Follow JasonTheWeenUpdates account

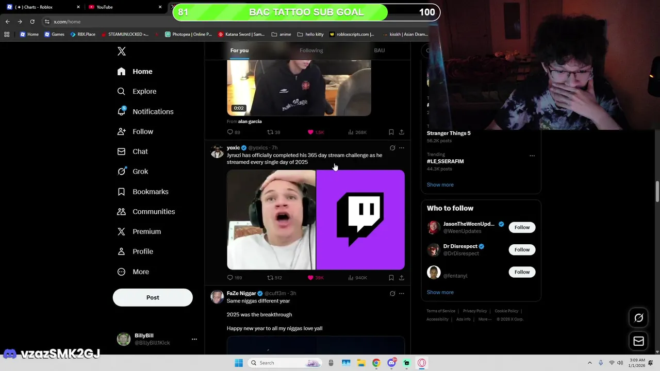[522, 227]
